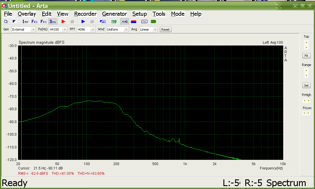The height and width of the screenshot is (189, 315).
Task: Open the View menu
Action: tap(62, 14)
